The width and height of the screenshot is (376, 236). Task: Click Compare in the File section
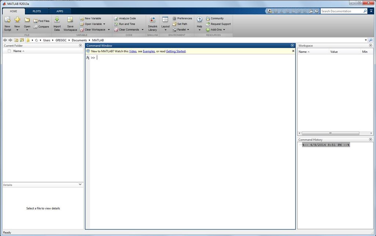pyautogui.click(x=41, y=27)
